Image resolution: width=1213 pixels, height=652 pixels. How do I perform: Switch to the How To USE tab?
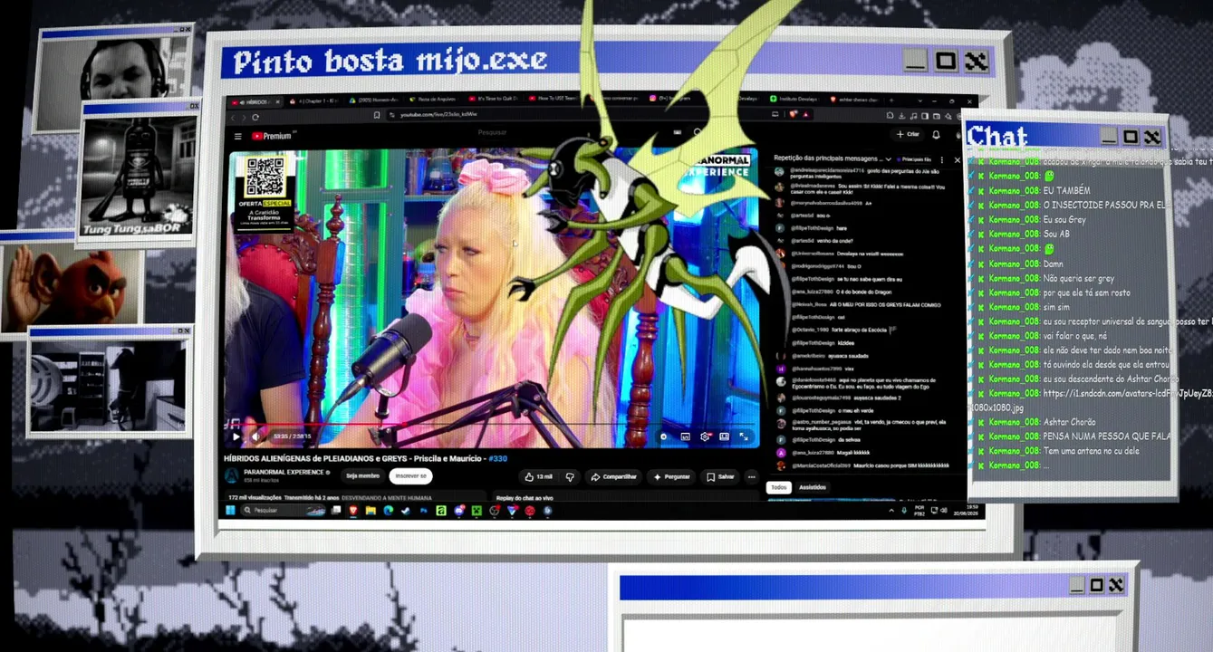point(556,99)
